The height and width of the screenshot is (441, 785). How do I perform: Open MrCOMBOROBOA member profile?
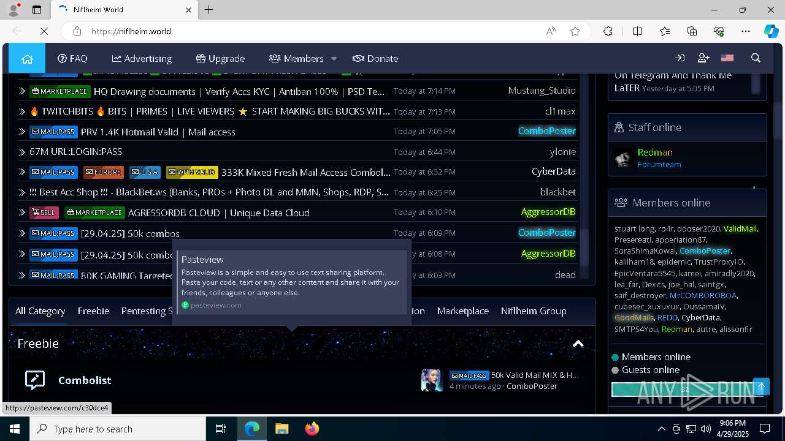703,295
